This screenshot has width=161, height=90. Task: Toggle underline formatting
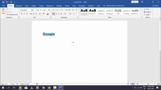pos(27,14)
